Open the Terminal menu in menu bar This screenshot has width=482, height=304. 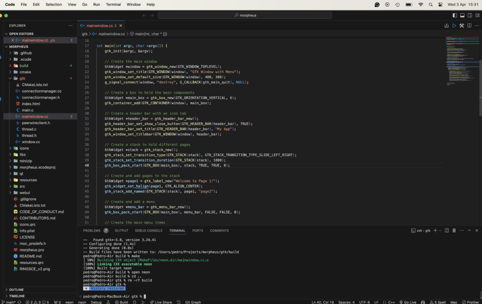[x=113, y=4]
